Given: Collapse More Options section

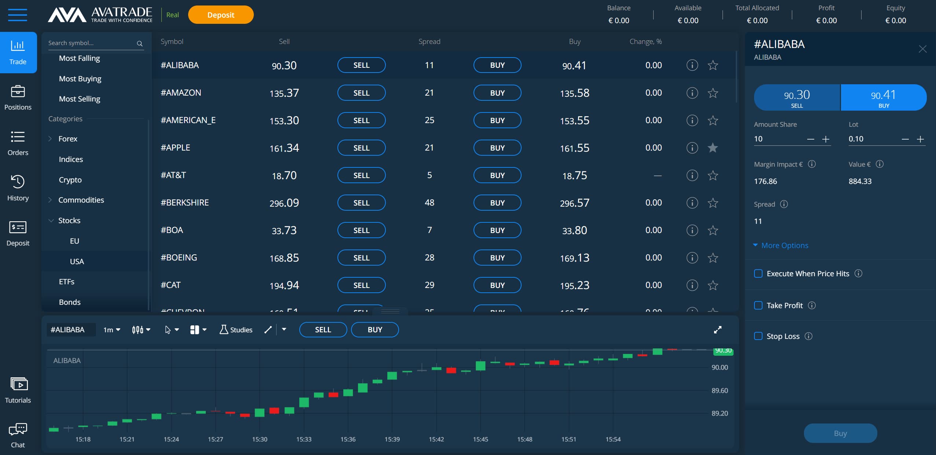Looking at the screenshot, I should [x=781, y=245].
